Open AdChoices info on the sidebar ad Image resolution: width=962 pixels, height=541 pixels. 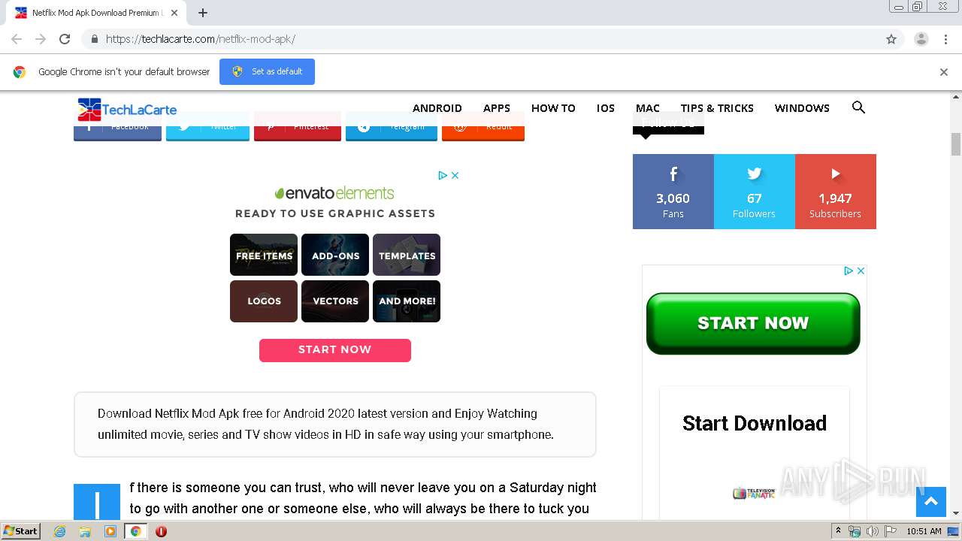tap(849, 270)
